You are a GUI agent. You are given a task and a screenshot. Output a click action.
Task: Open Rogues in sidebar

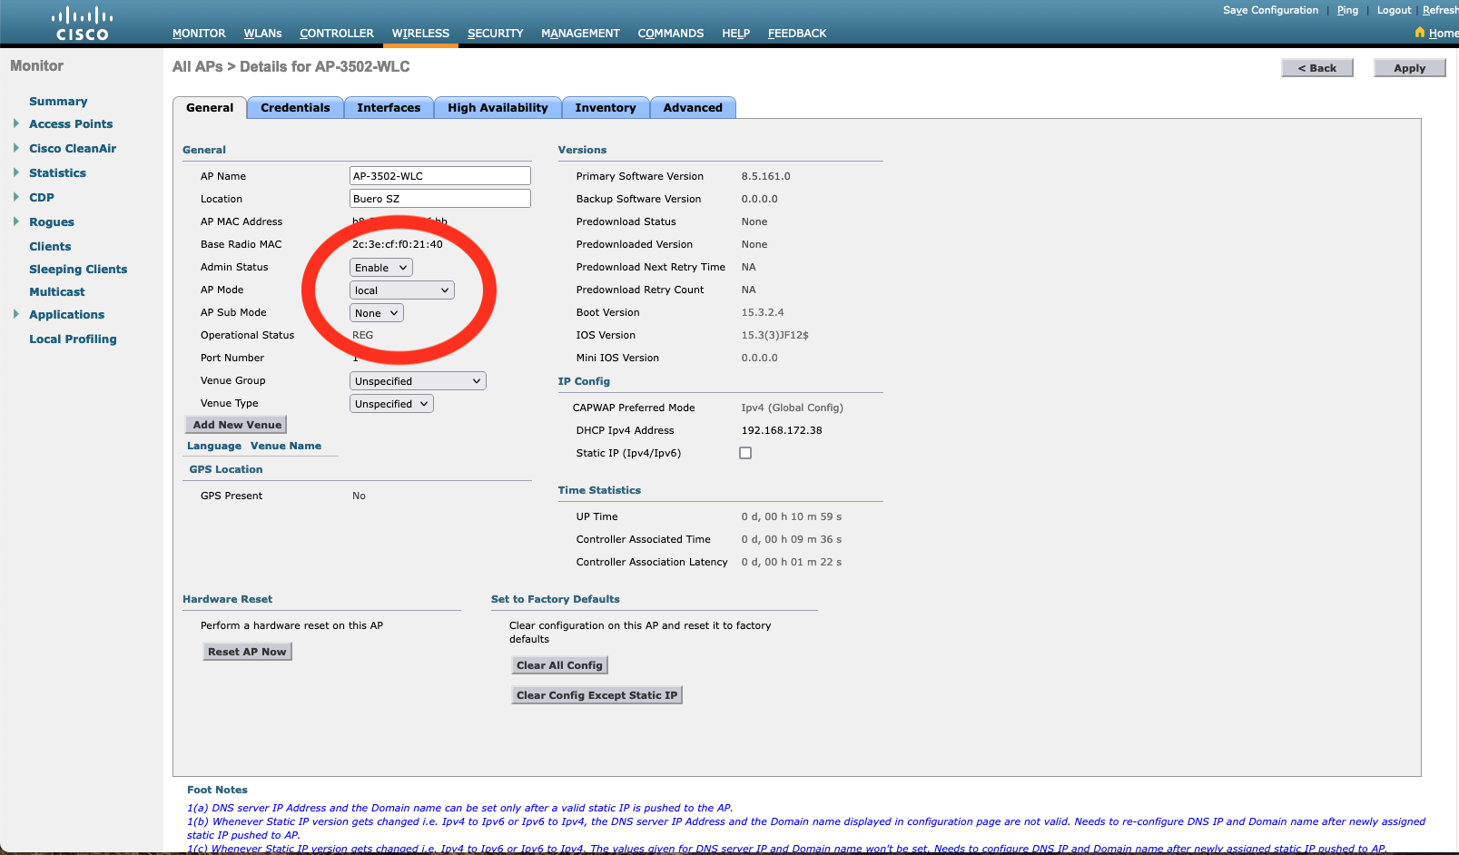pos(52,222)
